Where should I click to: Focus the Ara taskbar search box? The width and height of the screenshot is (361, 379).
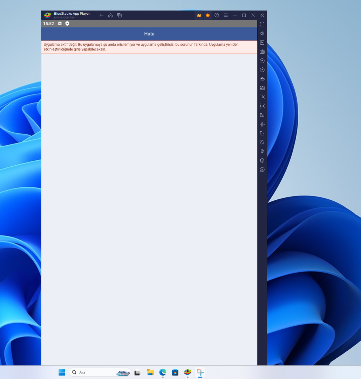100,372
